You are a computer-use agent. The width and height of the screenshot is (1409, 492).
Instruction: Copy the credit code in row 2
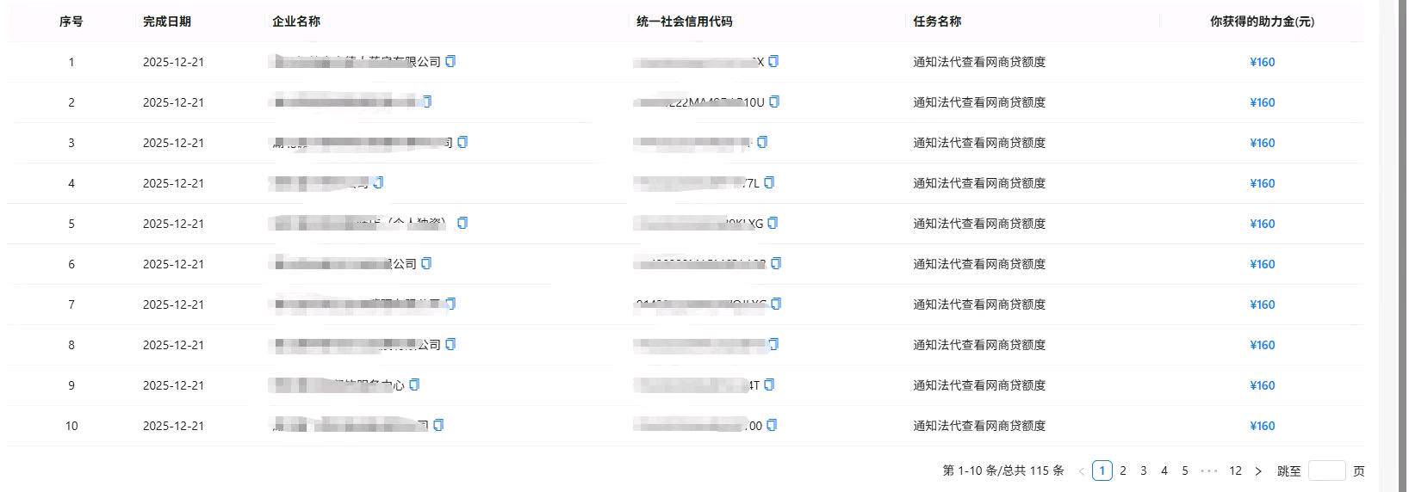click(x=774, y=102)
